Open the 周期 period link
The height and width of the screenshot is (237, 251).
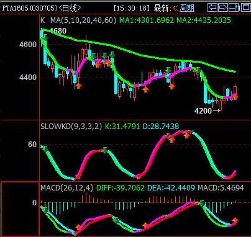[x=187, y=8]
